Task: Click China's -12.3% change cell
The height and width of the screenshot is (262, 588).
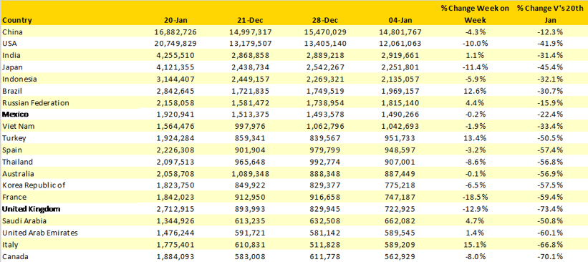Action: pyautogui.click(x=550, y=32)
